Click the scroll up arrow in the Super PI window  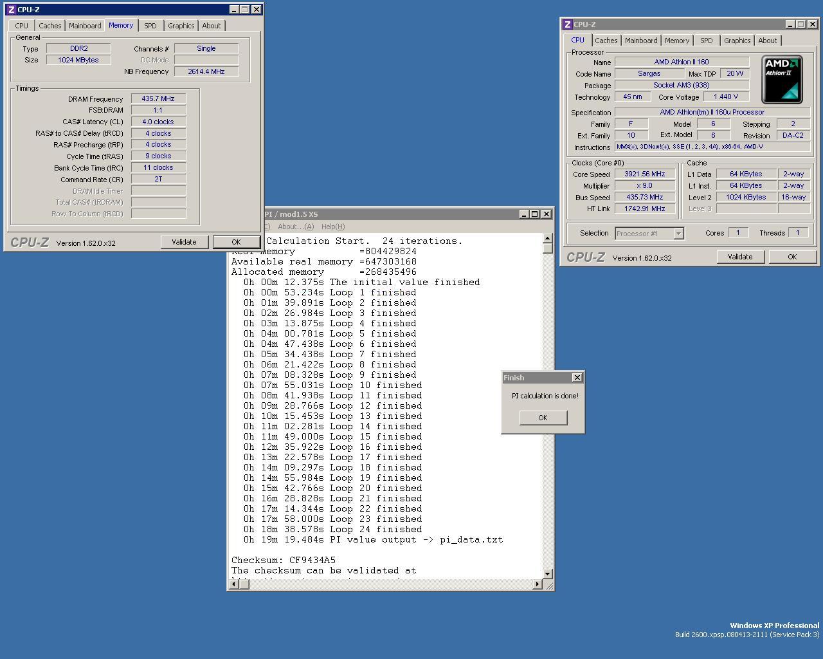[548, 239]
